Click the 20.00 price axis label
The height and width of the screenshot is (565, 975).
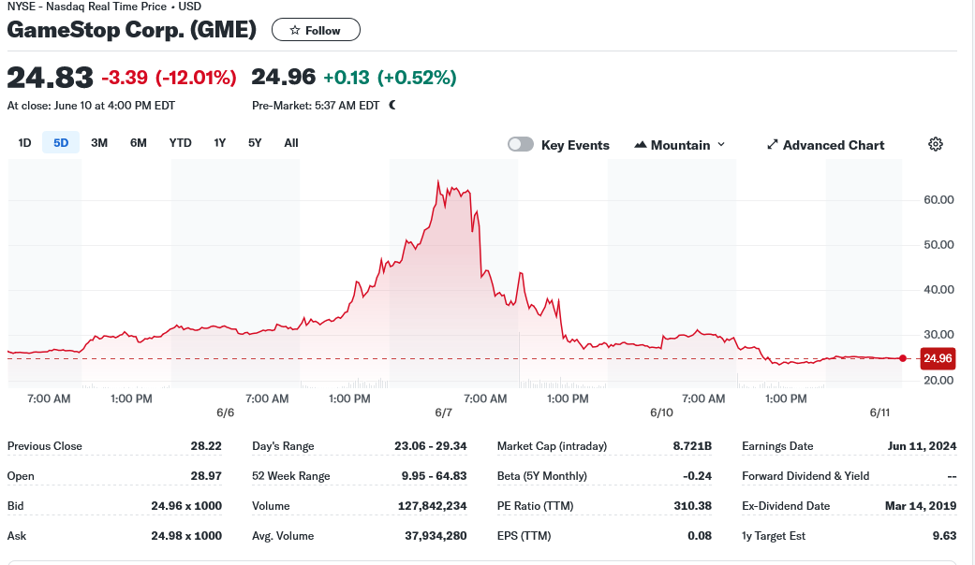click(938, 380)
